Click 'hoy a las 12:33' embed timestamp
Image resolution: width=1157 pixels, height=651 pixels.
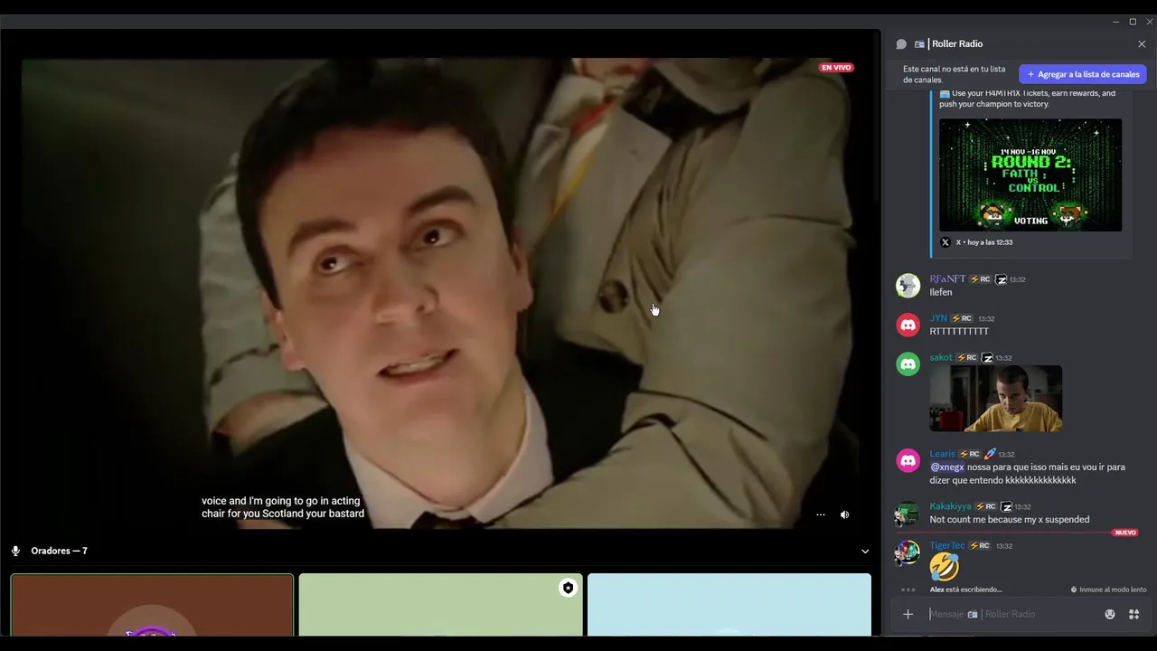990,242
